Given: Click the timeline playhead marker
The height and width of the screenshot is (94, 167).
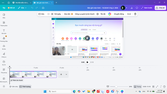Looking at the screenshot, I should [x=10, y=67].
